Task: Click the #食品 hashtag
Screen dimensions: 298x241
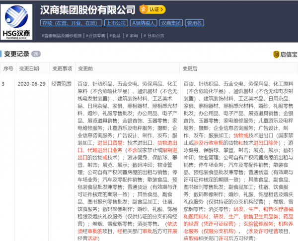Action: click(115, 36)
